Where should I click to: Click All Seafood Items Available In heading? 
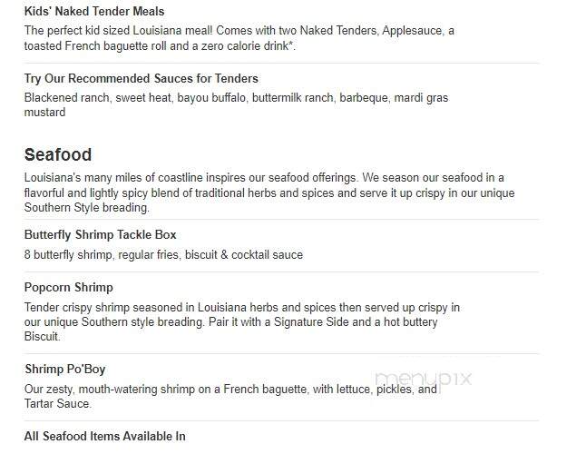tap(105, 436)
